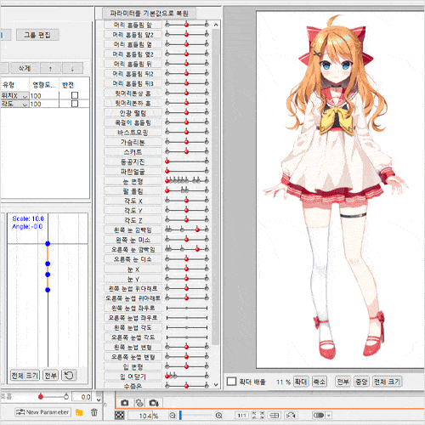This screenshot has height=425, width=425.
Task: Click the middle camera capture icon
Action: point(139,403)
